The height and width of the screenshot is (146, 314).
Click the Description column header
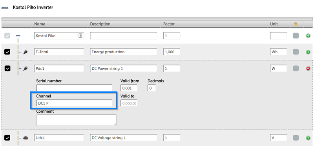click(x=100, y=24)
